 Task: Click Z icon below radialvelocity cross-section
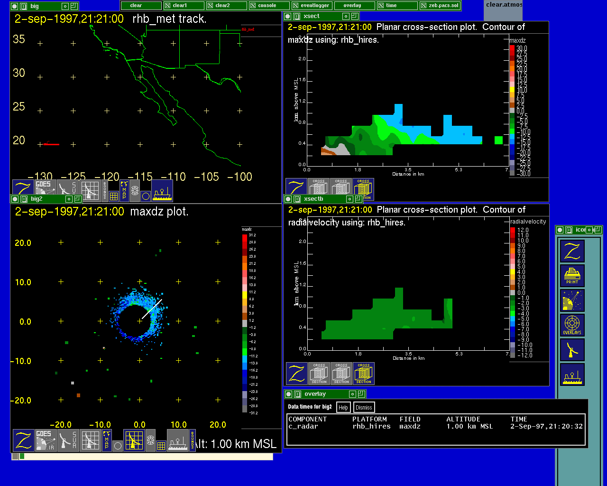pos(297,374)
